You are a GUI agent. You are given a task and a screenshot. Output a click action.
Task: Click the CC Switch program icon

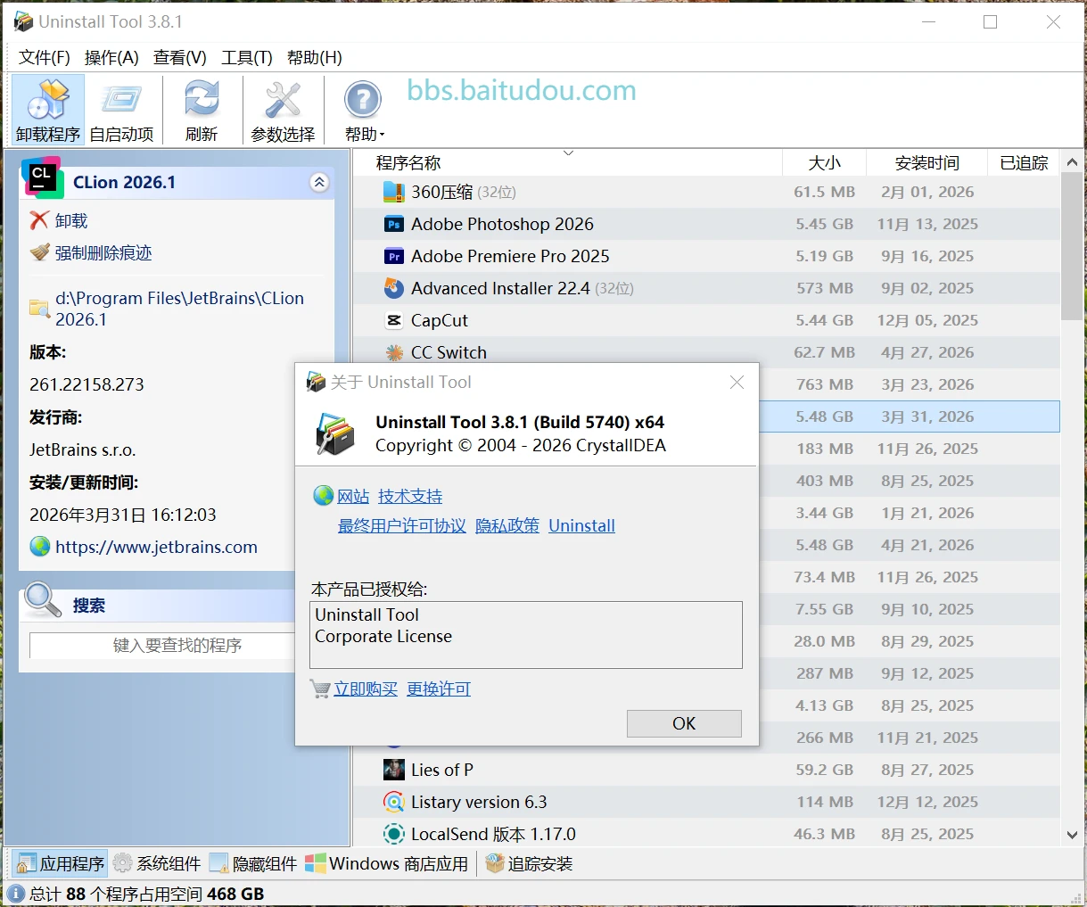[394, 352]
